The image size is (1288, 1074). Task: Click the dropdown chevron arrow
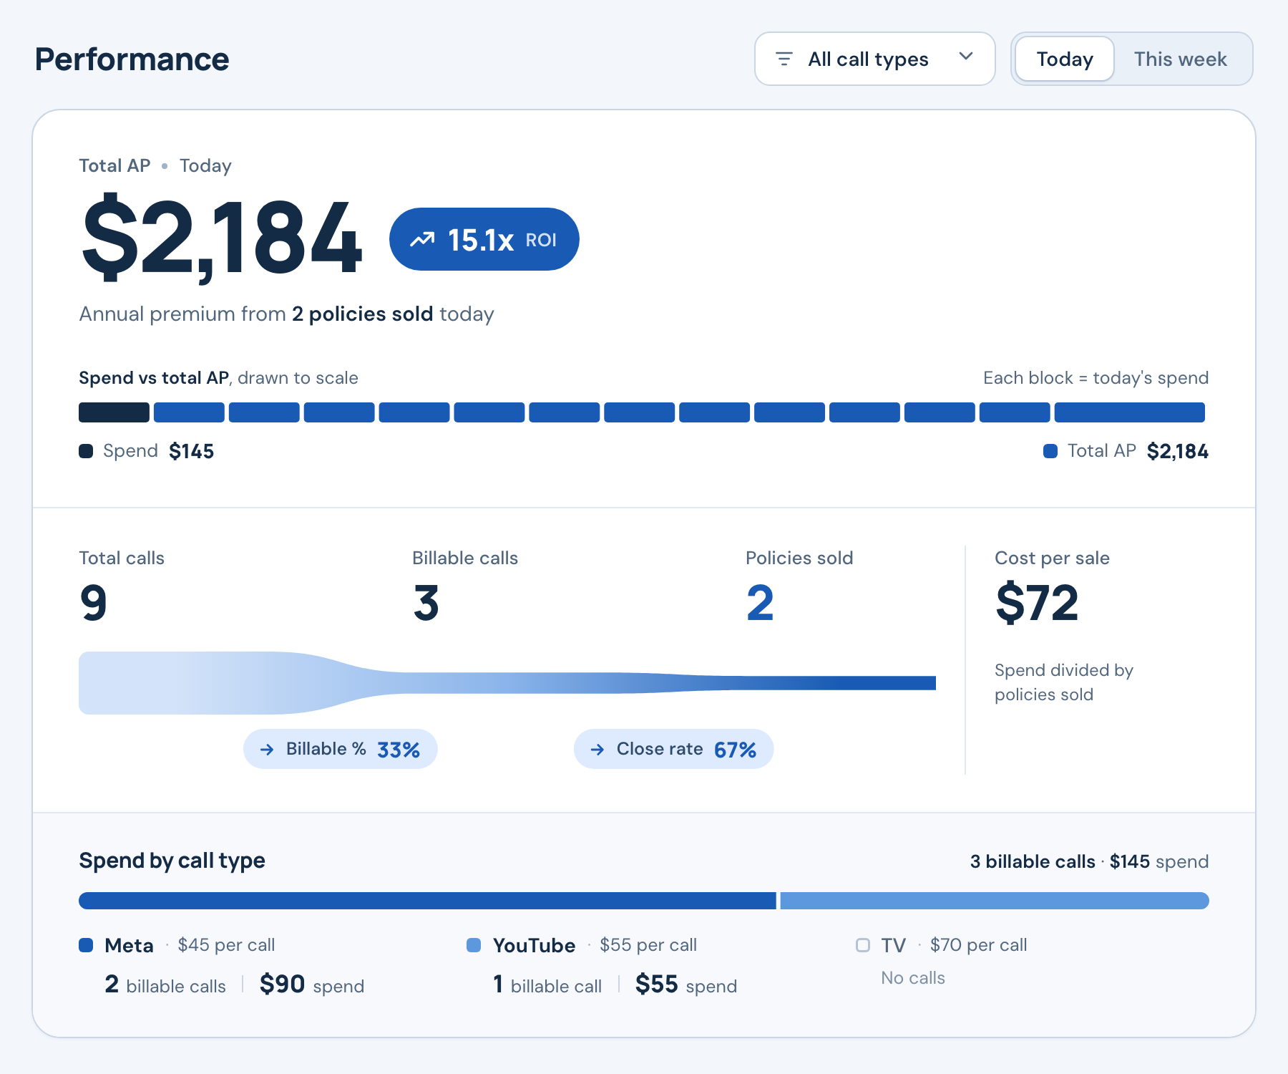[x=966, y=57]
